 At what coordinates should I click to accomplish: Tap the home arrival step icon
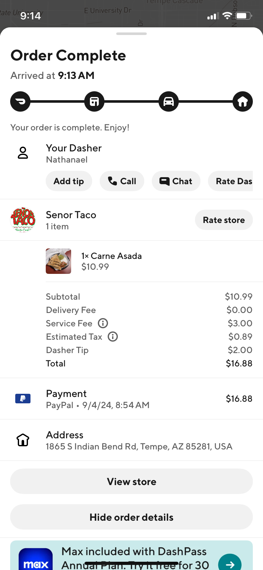click(x=243, y=102)
